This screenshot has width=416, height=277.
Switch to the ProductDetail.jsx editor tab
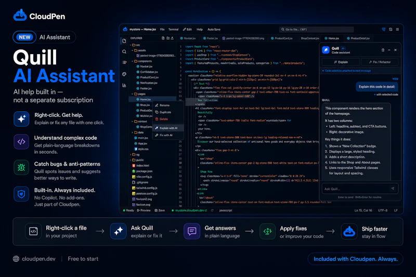click(358, 38)
